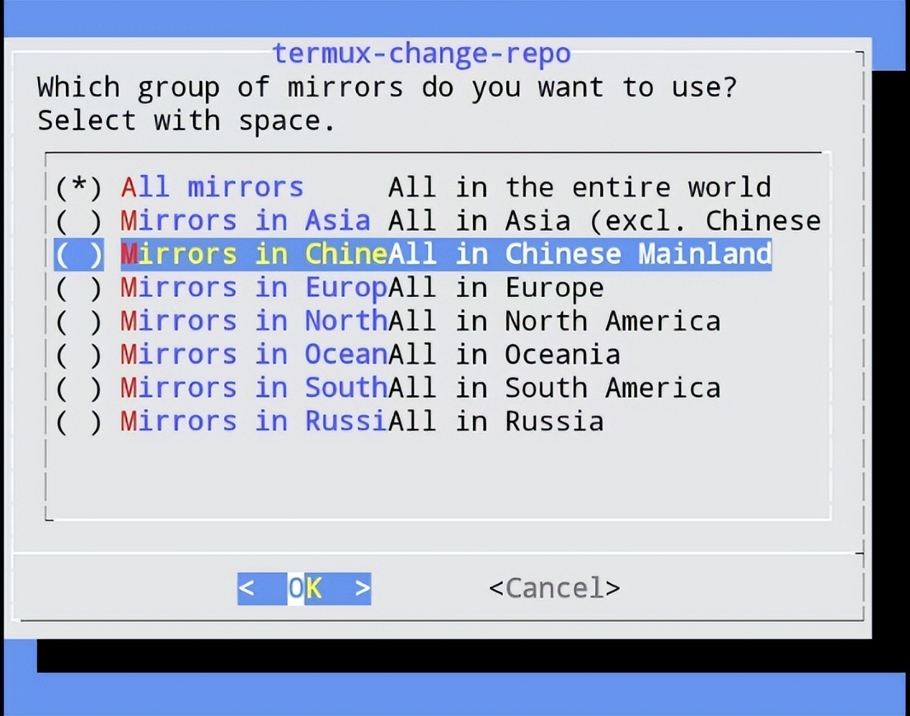This screenshot has height=716, width=910.
Task: Select the Mirrors in Russia radio button
Action: [x=79, y=422]
